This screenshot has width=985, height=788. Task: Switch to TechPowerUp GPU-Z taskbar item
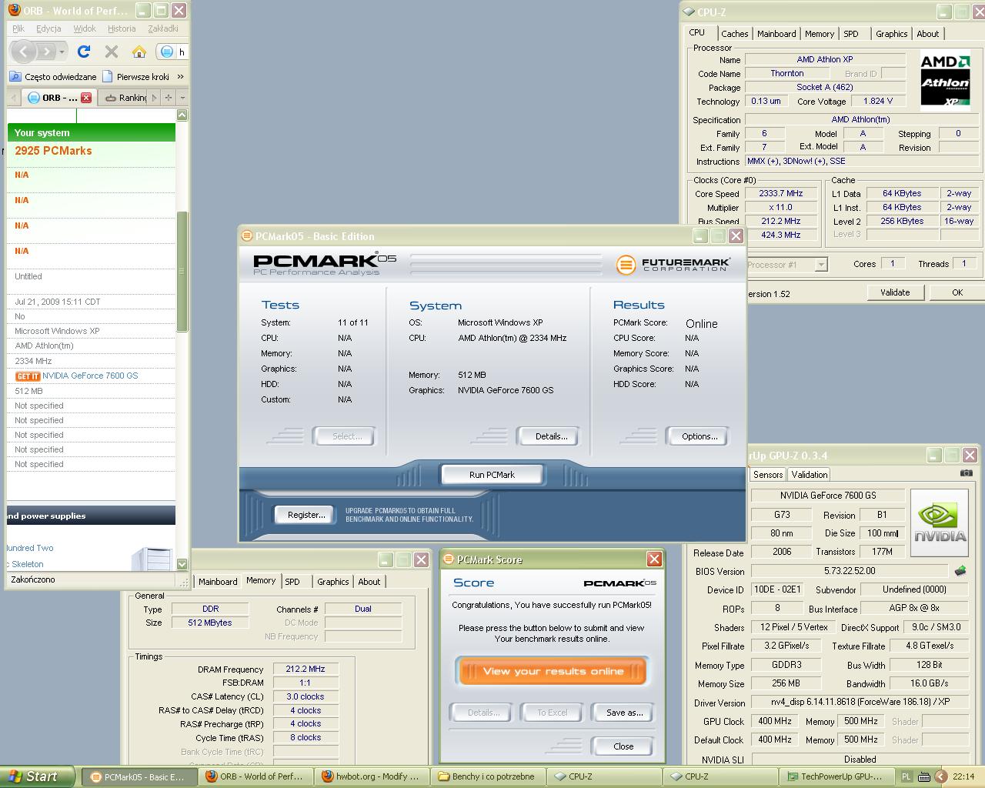click(x=836, y=777)
